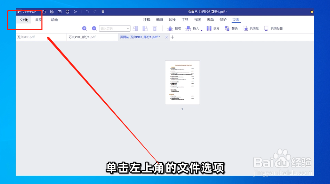Switch to the 注释 ribbon tab

(x=147, y=20)
